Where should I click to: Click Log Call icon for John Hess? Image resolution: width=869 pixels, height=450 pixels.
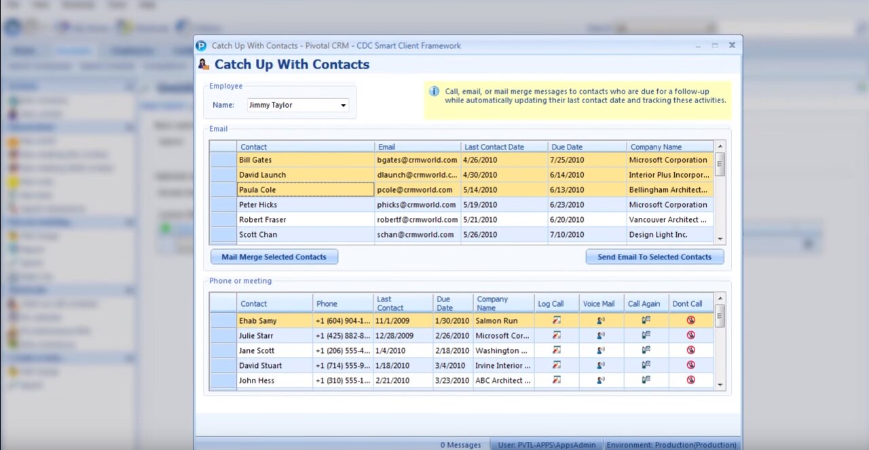[x=557, y=380]
